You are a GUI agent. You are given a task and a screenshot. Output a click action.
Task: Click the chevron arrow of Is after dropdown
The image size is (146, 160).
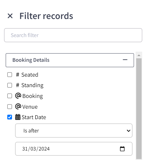tap(129, 131)
